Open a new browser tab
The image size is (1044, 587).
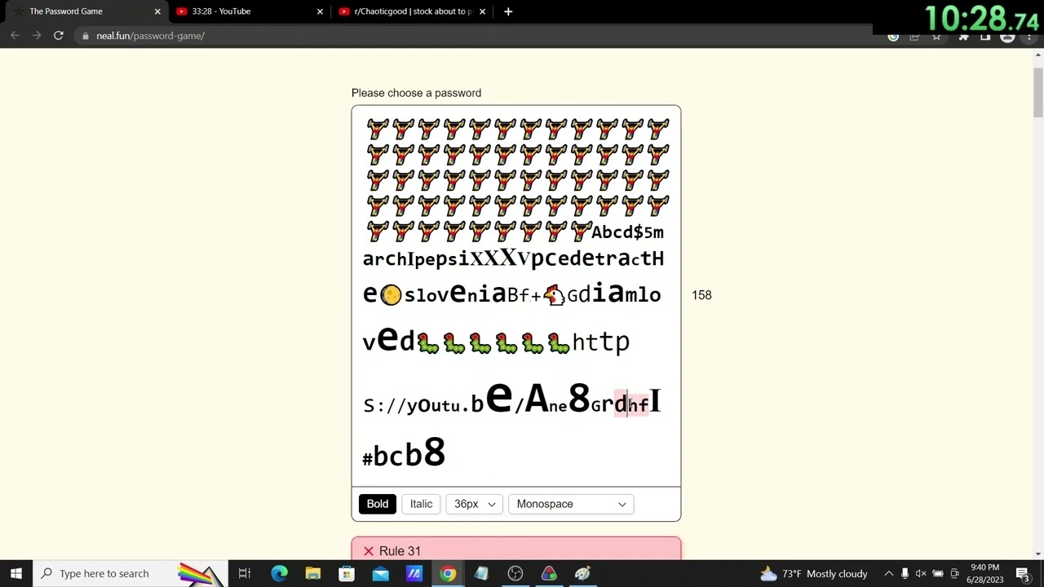click(x=508, y=11)
